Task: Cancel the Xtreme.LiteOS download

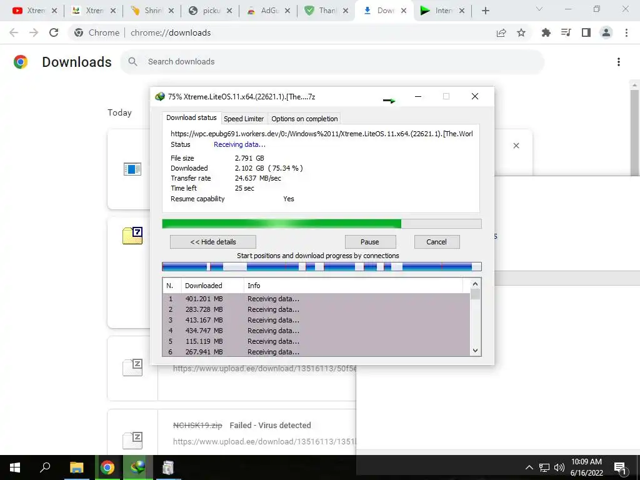Action: click(437, 242)
